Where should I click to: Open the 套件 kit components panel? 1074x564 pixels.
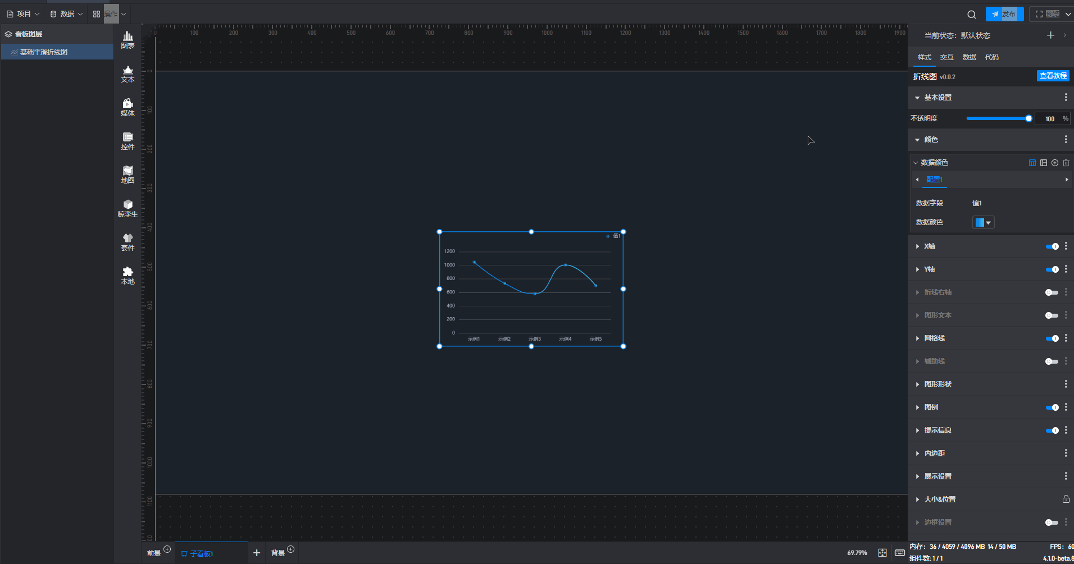[x=128, y=242]
